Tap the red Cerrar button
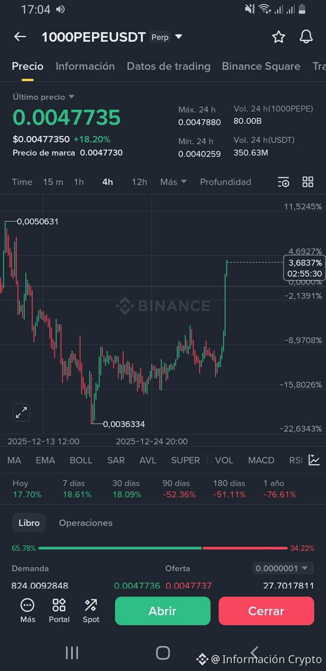Viewport: 326px width, 671px height. (x=266, y=611)
